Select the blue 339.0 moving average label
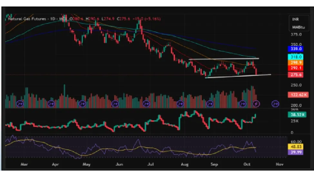The height and width of the screenshot is (176, 314). (x=296, y=49)
